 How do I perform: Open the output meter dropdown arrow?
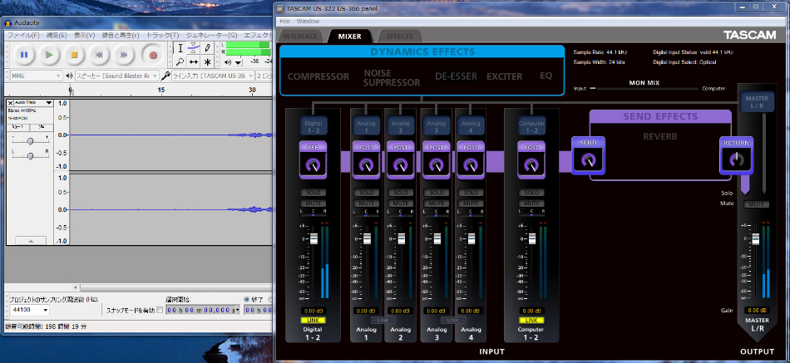(238, 63)
